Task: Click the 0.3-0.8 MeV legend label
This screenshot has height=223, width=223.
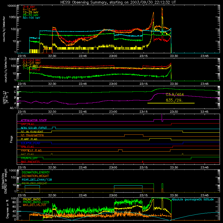Action: click(x=32, y=63)
